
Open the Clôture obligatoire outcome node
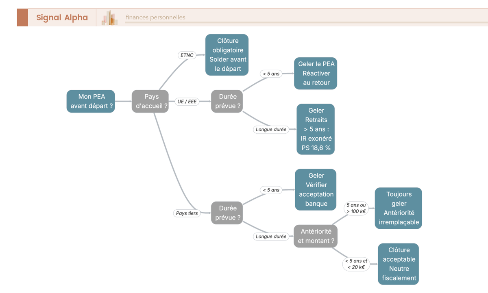pyautogui.click(x=227, y=55)
